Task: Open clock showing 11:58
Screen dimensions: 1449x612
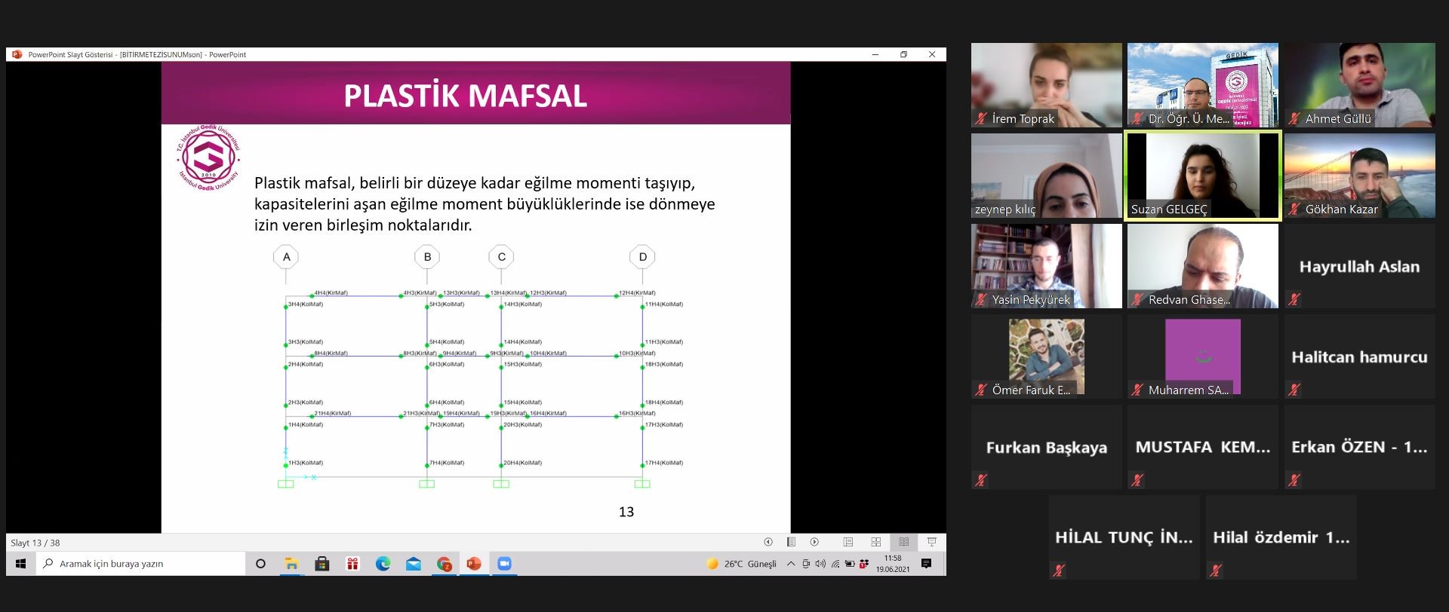Action: [x=893, y=564]
